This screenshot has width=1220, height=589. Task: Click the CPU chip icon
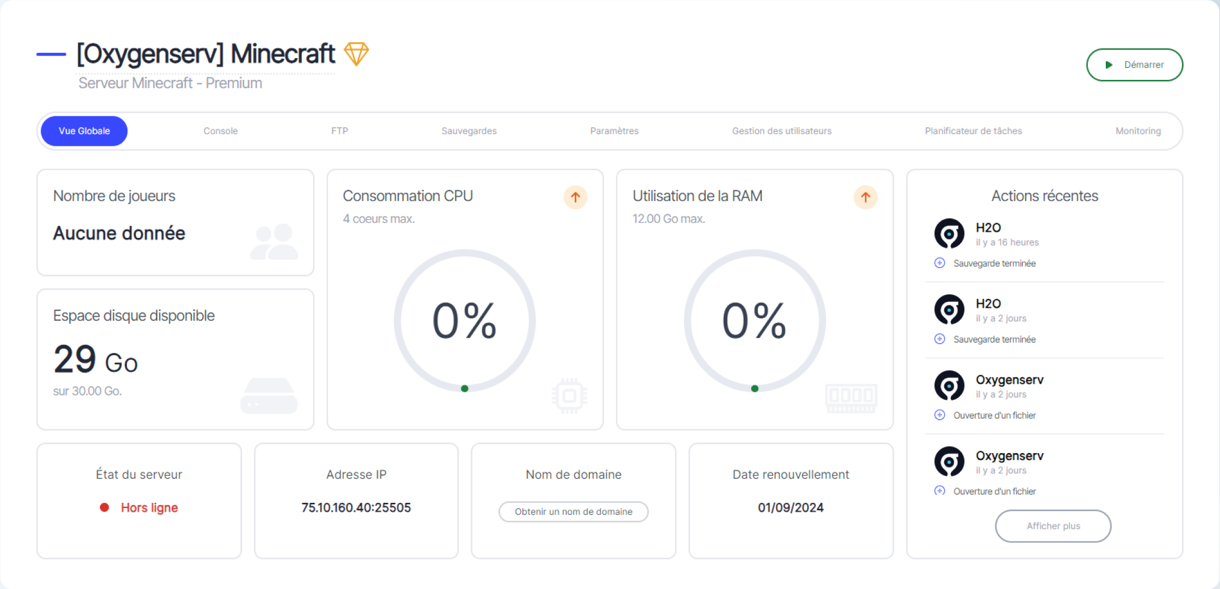pos(569,395)
